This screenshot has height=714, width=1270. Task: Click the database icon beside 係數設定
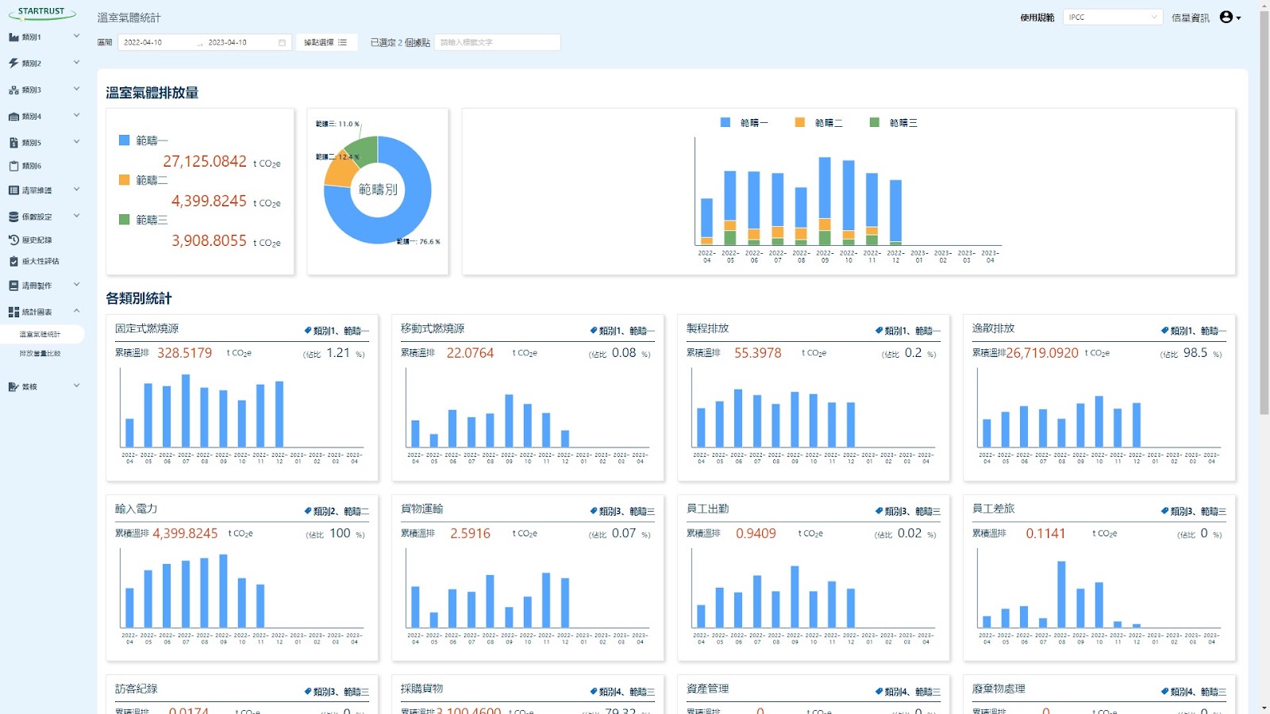[13, 217]
